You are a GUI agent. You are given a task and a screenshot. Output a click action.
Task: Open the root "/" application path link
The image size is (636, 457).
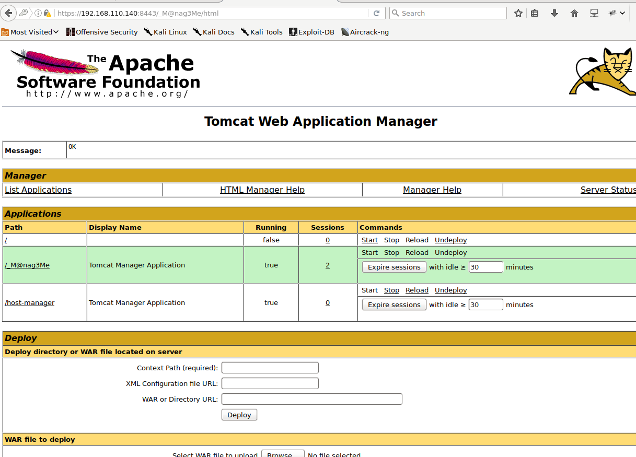pos(6,240)
